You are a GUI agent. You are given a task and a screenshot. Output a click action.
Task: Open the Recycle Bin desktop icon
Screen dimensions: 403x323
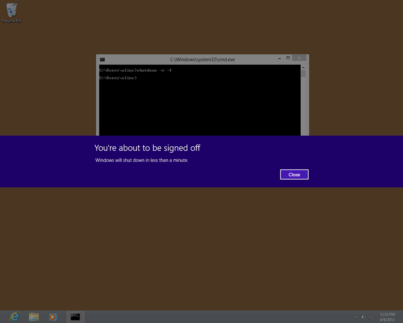[12, 13]
